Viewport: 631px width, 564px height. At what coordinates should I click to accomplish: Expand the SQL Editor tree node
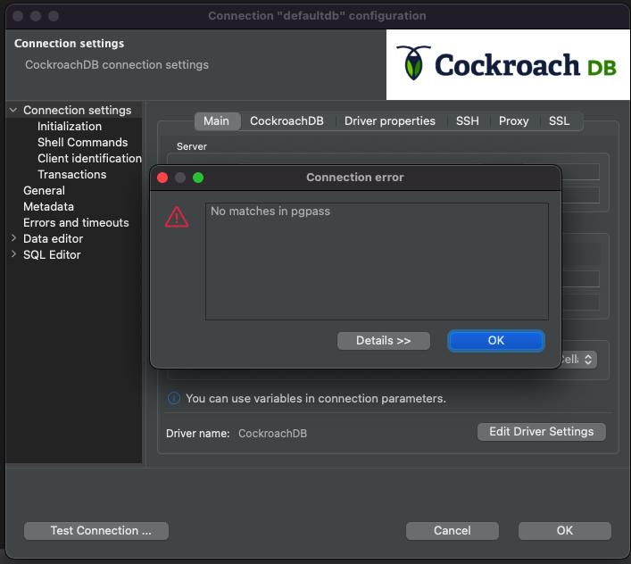[13, 254]
